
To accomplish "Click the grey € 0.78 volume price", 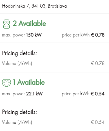I will 98,63.
